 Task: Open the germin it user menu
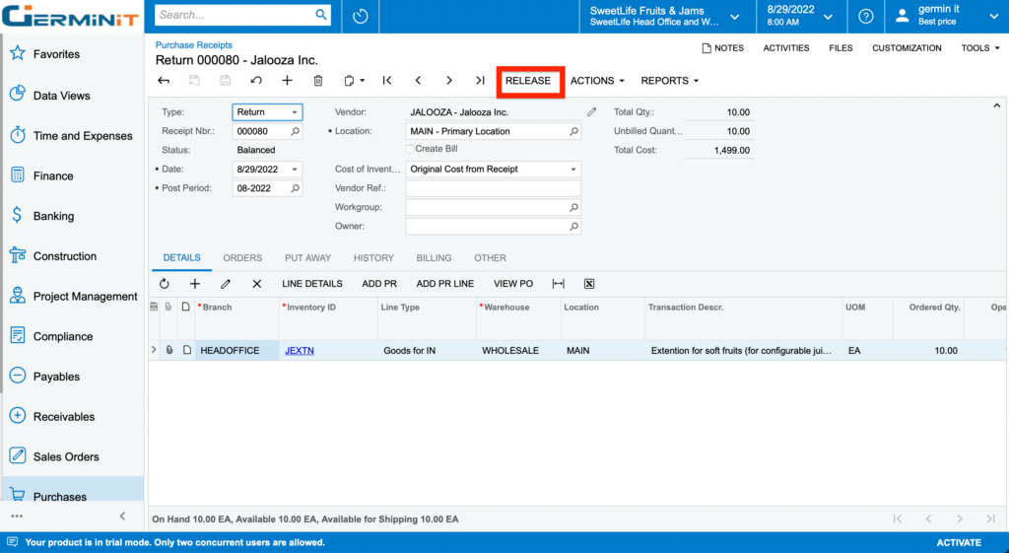(947, 16)
